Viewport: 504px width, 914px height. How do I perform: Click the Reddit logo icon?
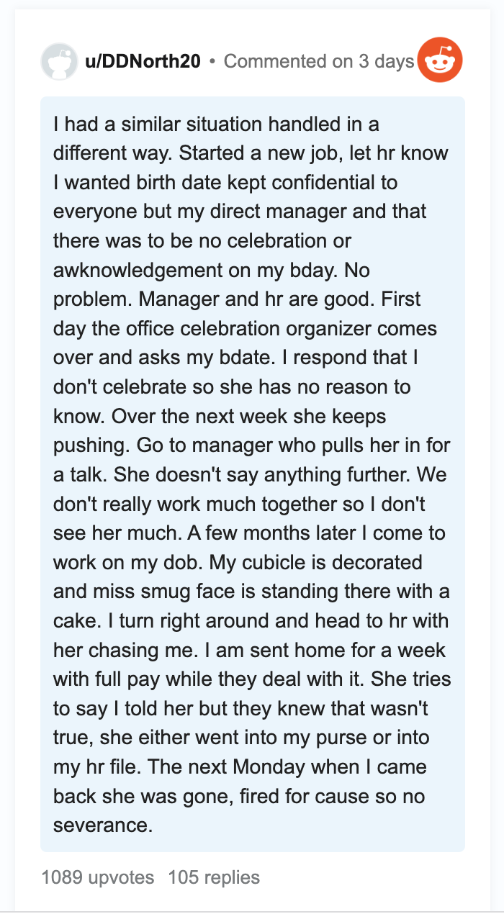(x=441, y=61)
